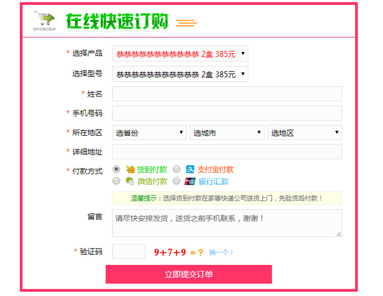Click the 留言 message textarea
This screenshot has width=383, height=296.
(x=227, y=223)
